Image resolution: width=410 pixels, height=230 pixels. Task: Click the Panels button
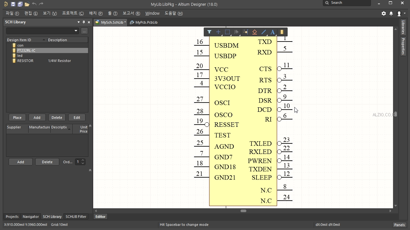point(399,225)
